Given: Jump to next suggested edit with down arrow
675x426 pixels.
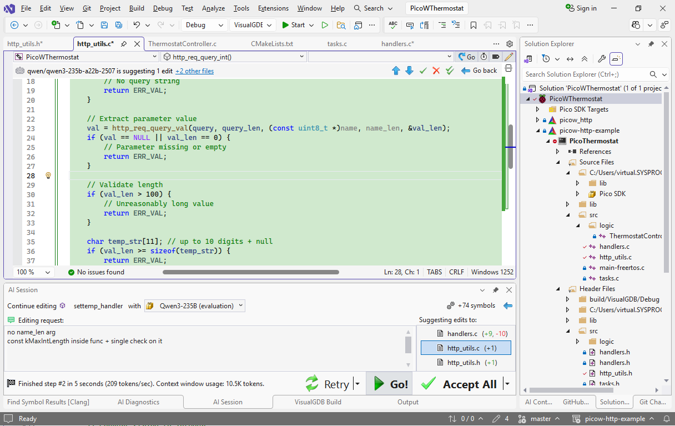Looking at the screenshot, I should tap(409, 71).
